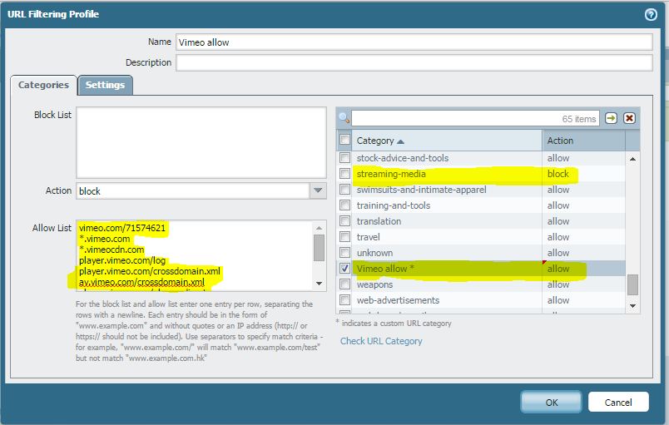Screen dimensions: 669x425
Task: Switch to the Categories tab
Action: point(43,85)
